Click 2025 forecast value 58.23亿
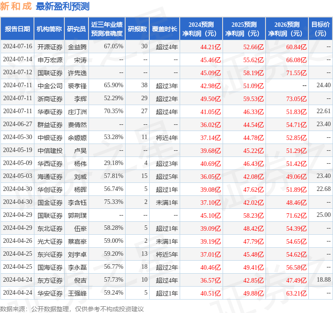 tap(253, 216)
